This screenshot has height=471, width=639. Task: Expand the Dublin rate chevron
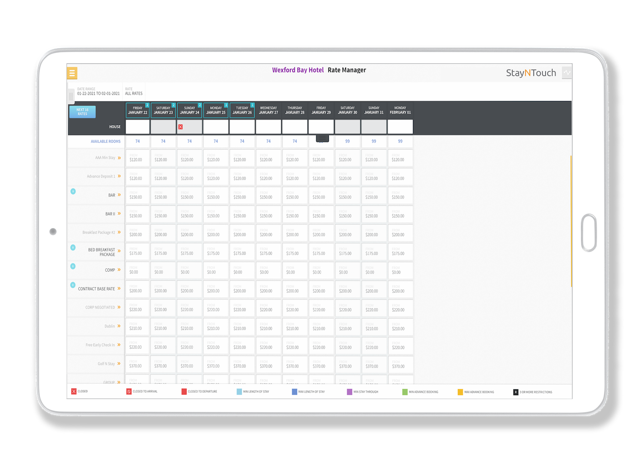click(x=119, y=326)
